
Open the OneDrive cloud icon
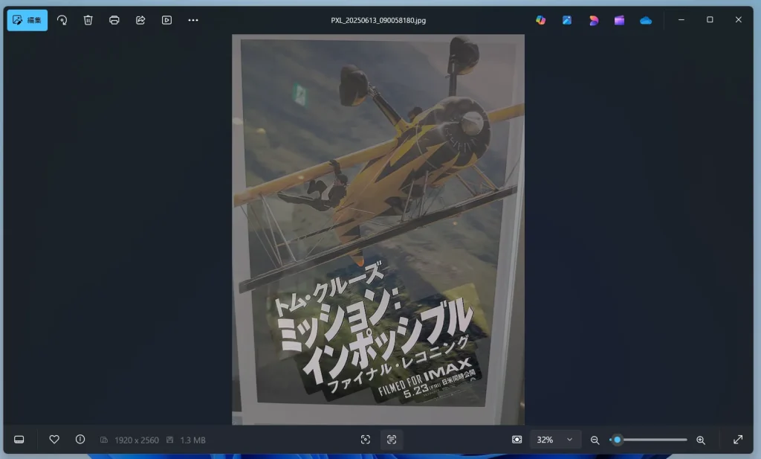pyautogui.click(x=646, y=20)
